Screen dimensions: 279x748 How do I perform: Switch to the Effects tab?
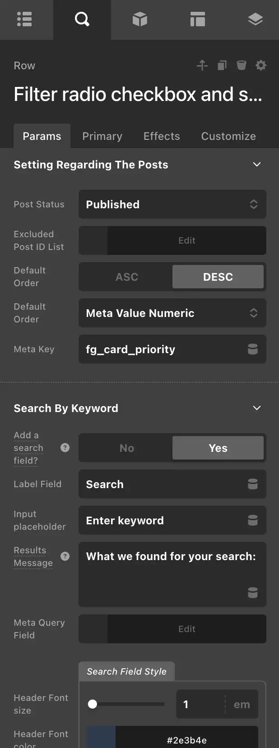pos(162,136)
